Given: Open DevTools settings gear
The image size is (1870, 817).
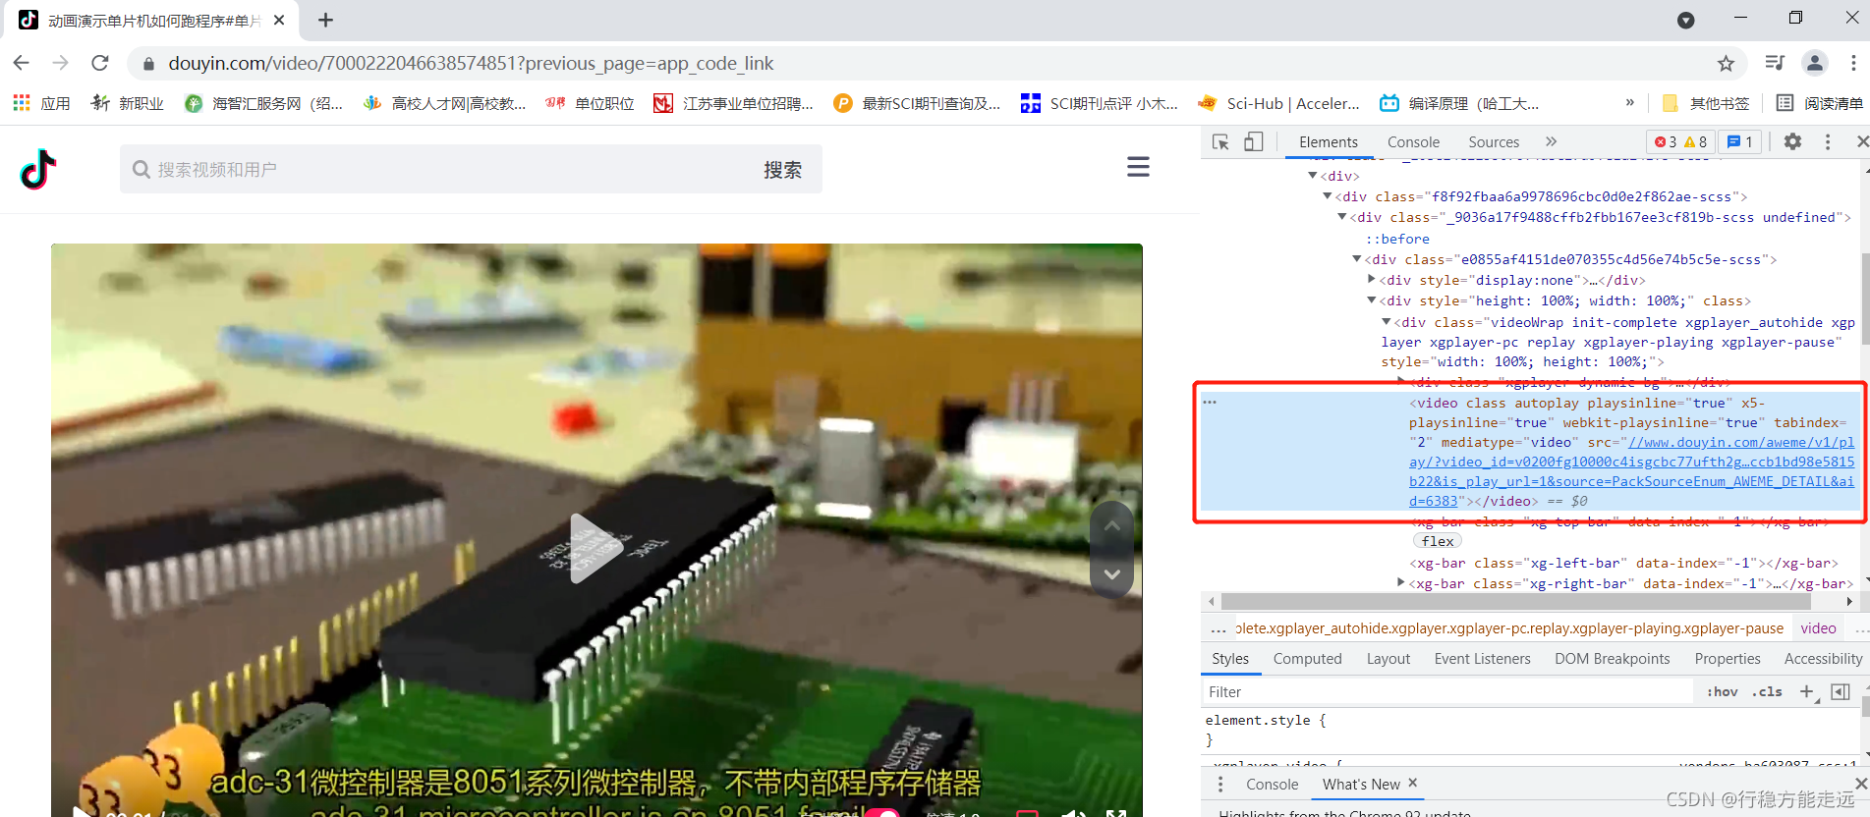Looking at the screenshot, I should (x=1792, y=141).
